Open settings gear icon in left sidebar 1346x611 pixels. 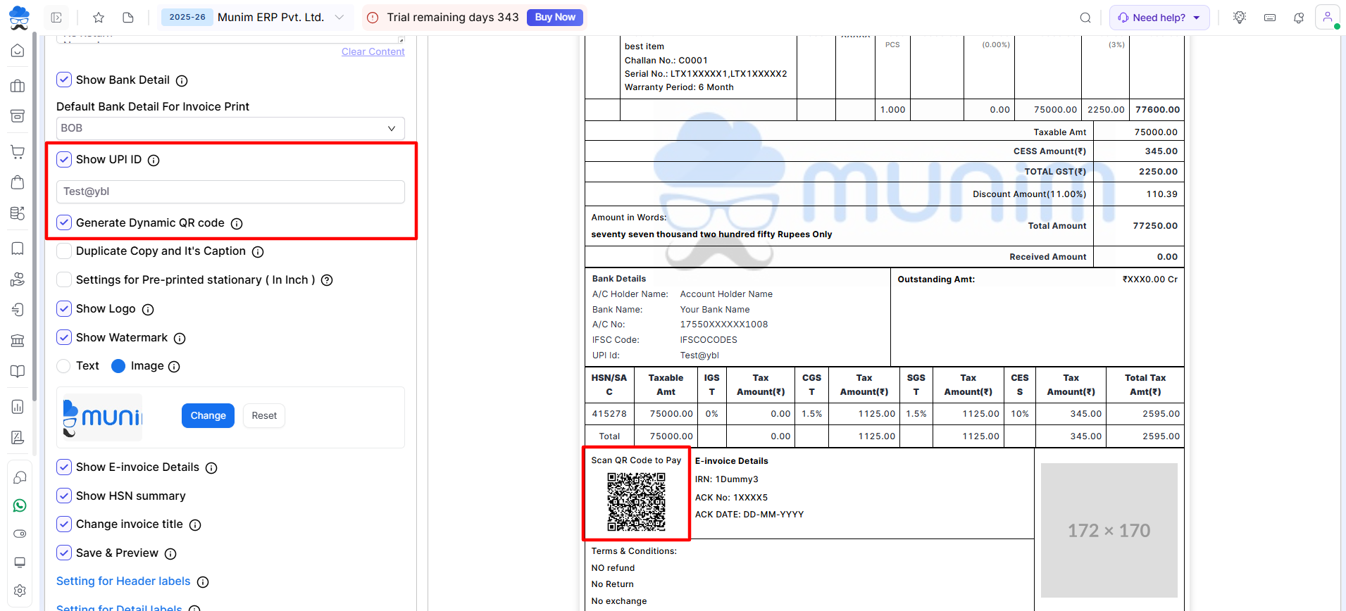tap(19, 591)
